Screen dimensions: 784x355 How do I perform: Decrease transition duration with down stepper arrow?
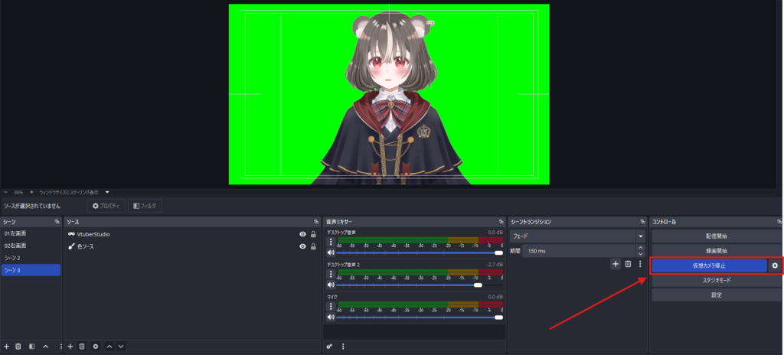[641, 254]
